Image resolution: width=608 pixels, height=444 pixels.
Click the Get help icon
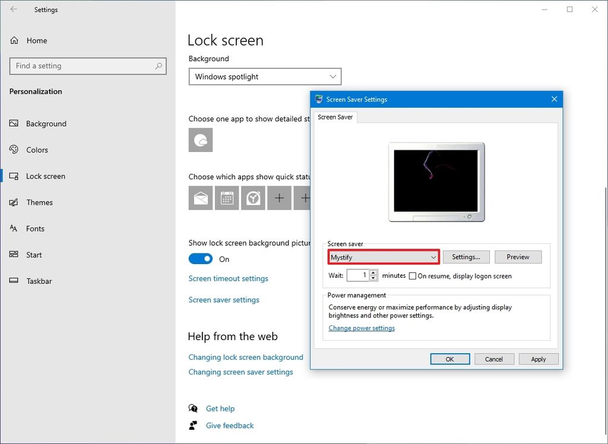point(192,408)
